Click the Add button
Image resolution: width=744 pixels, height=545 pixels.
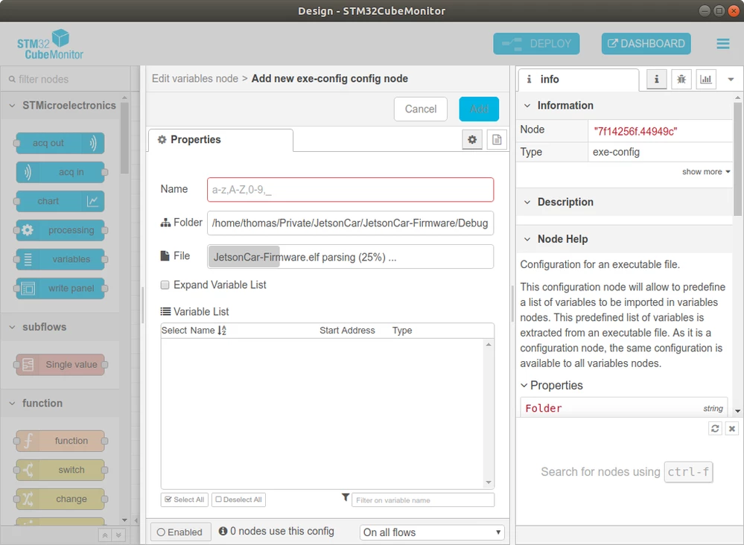coord(479,109)
